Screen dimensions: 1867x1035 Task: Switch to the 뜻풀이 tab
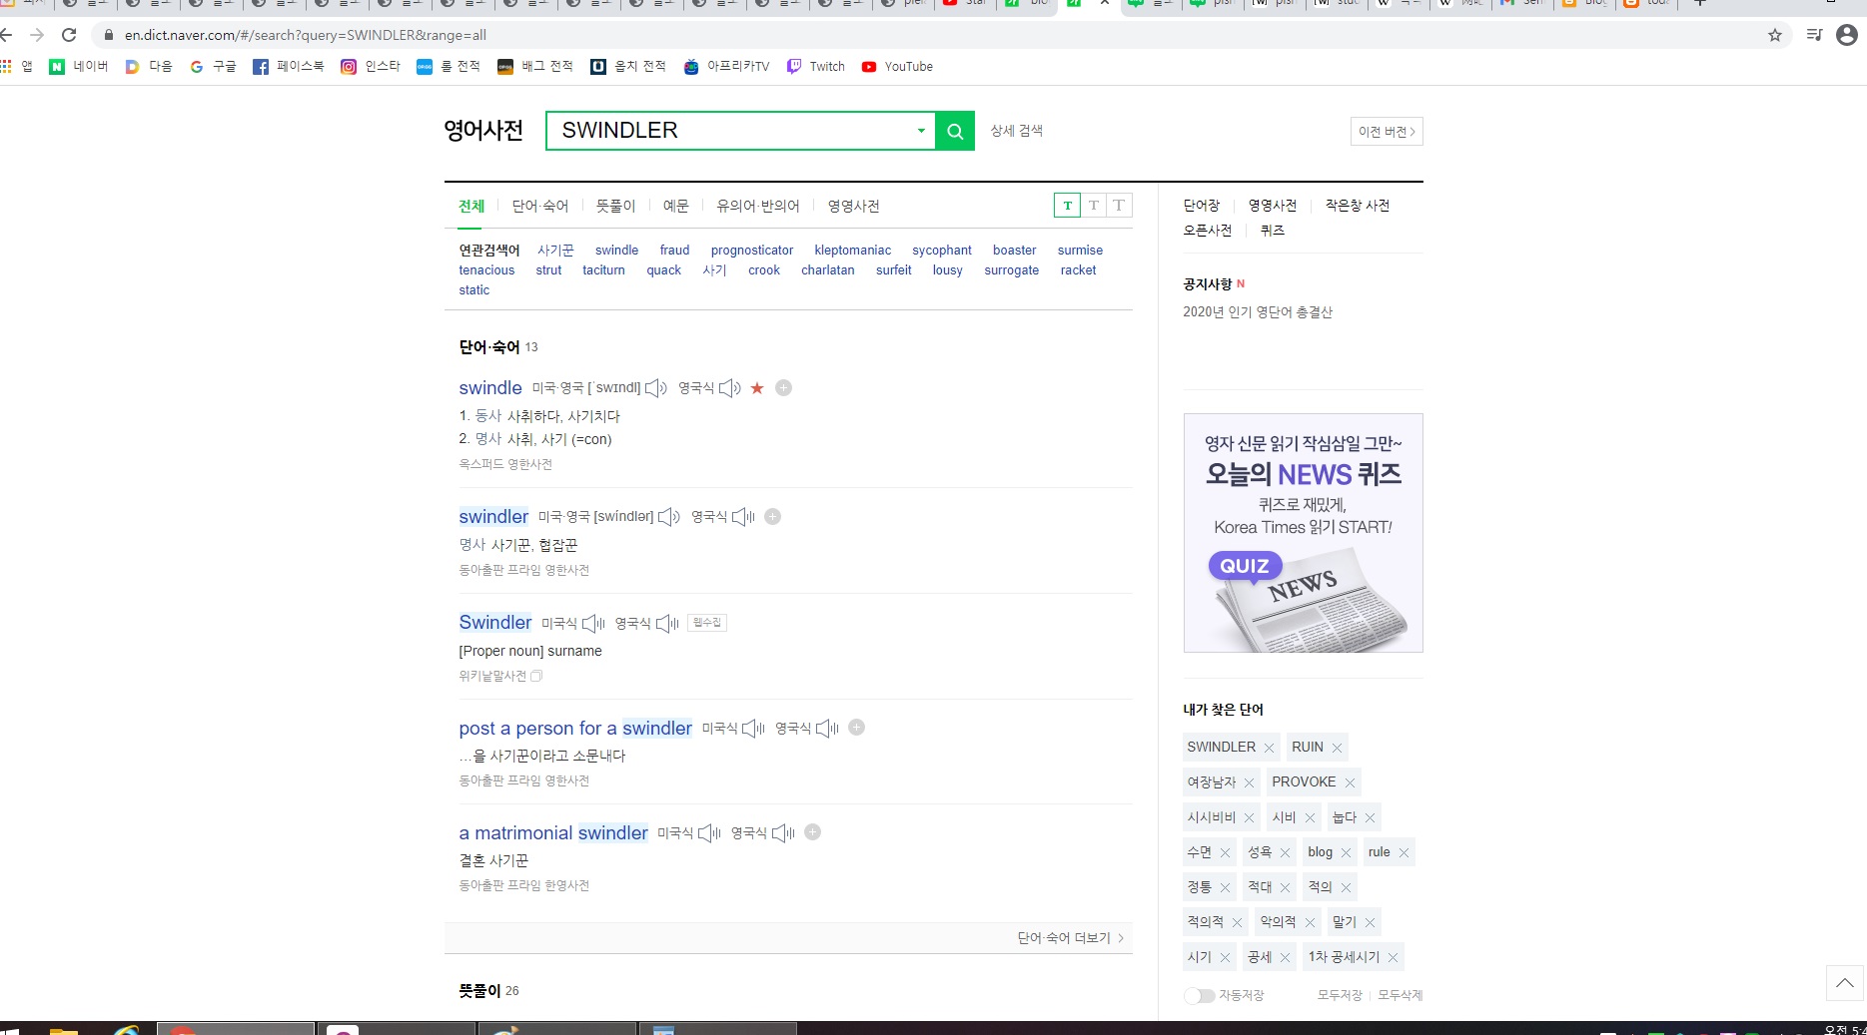tap(615, 207)
